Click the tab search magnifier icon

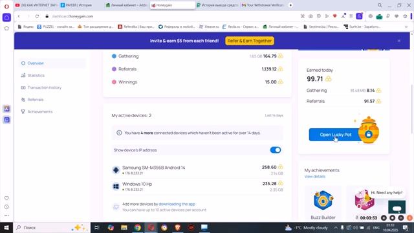pyautogui.click(x=380, y=5)
